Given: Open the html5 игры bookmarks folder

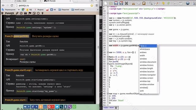Looking at the screenshot, I should point(78,9).
